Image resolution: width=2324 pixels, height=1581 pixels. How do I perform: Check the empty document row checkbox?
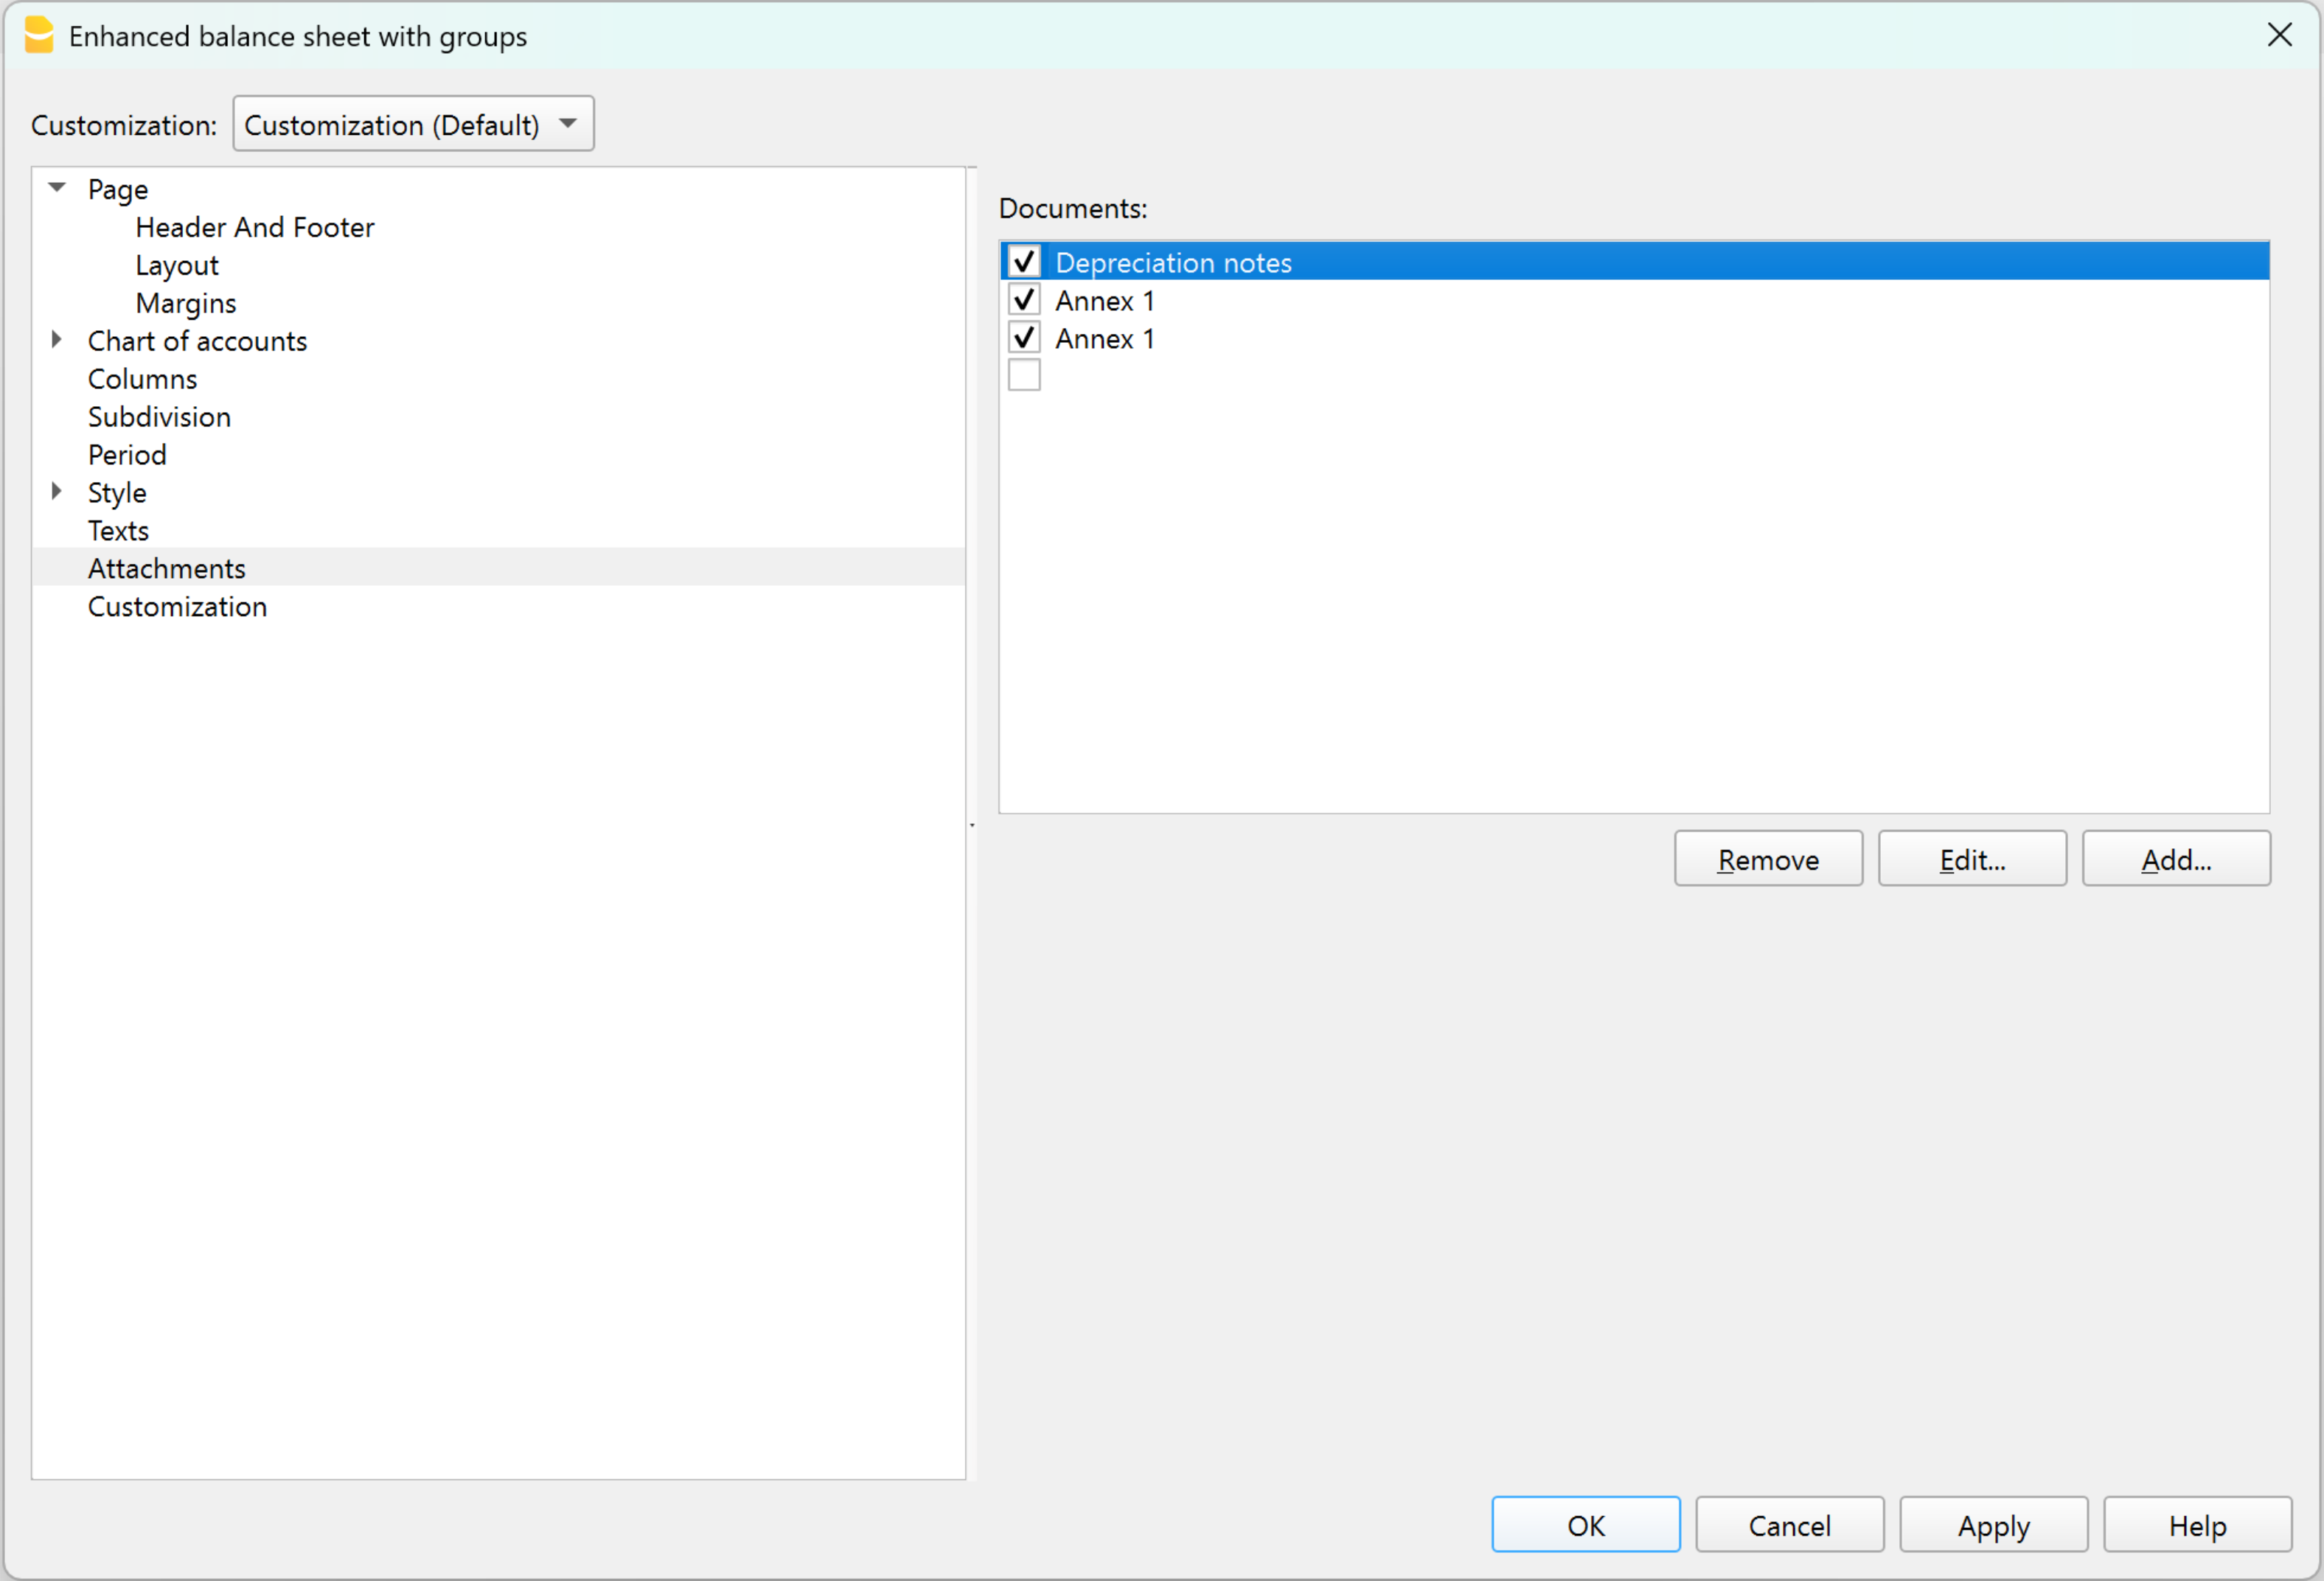pos(1024,376)
